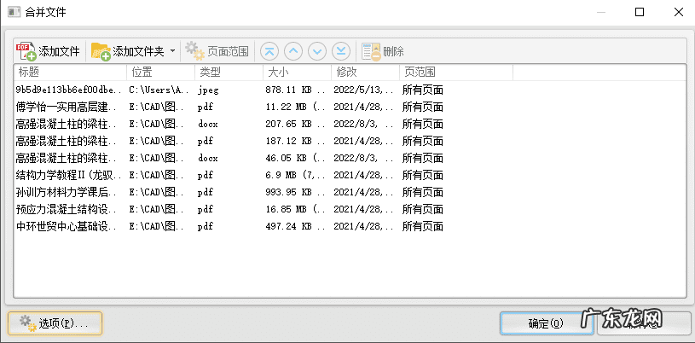695x343 pixels.
Task: Sort by the 页范围 column header
Action: click(x=456, y=73)
